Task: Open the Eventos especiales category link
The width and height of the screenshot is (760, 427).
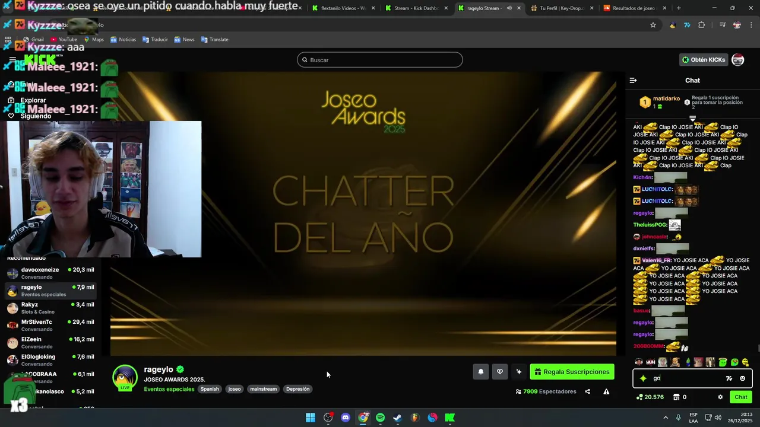Action: (x=169, y=389)
